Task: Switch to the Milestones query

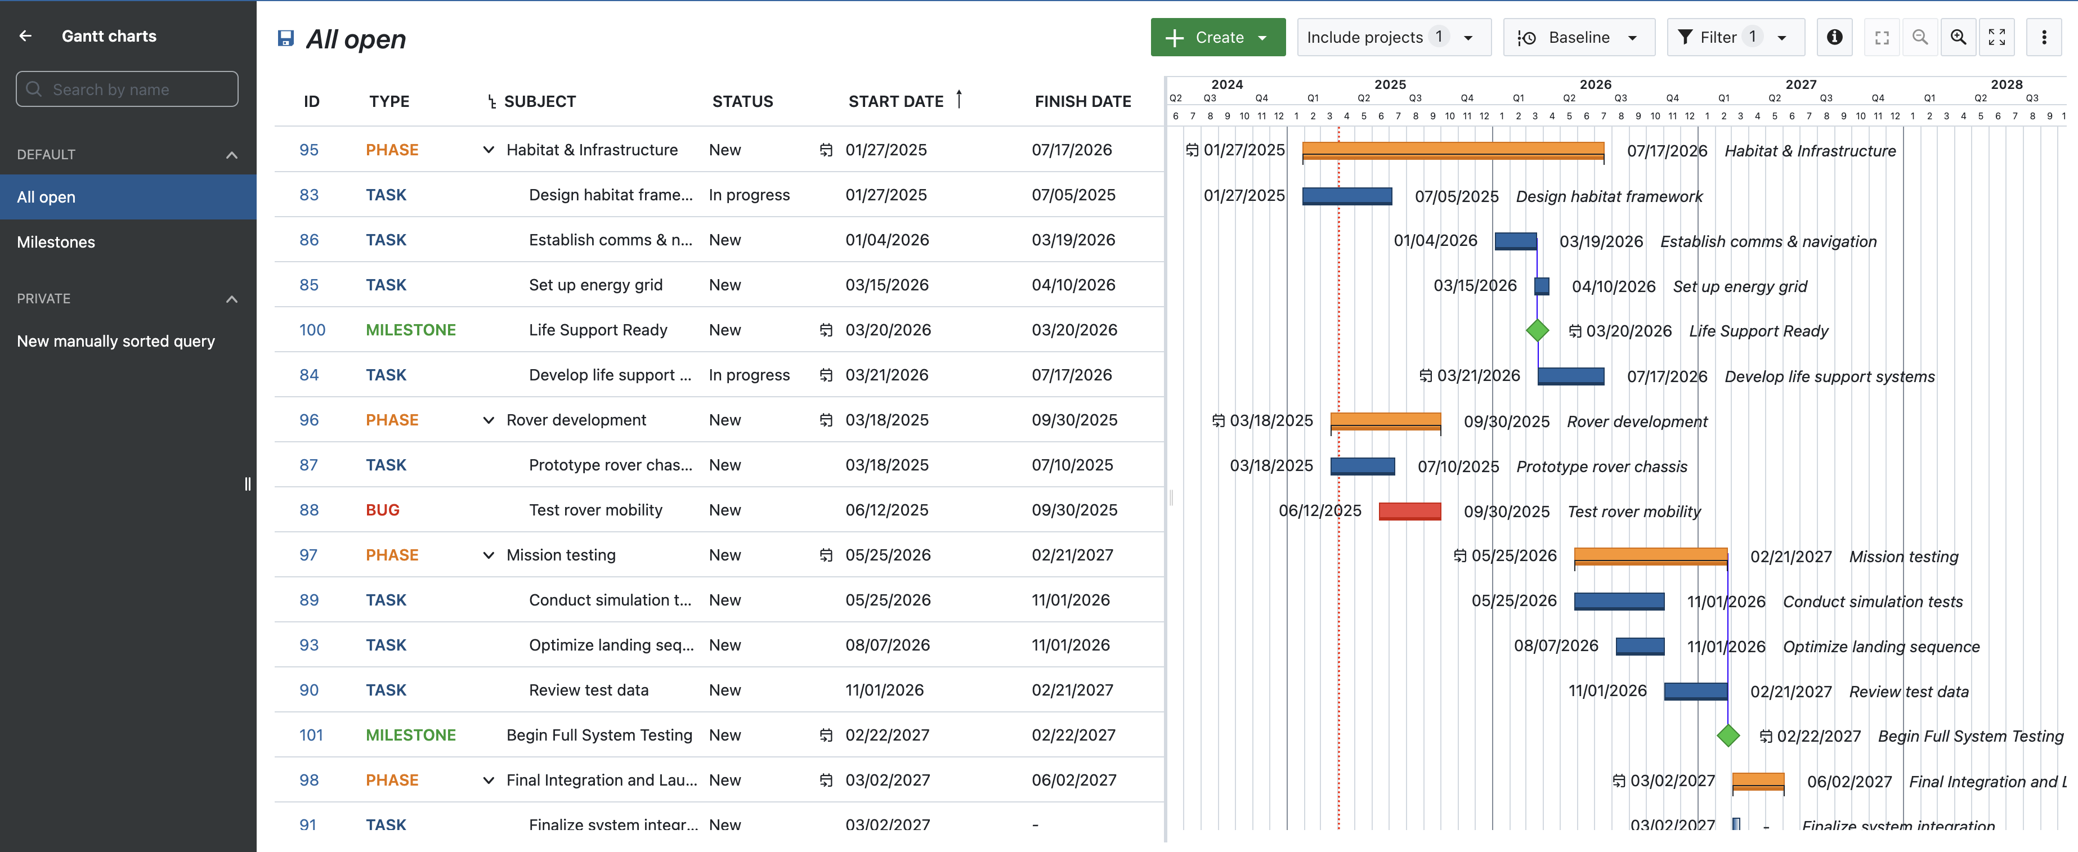Action: tap(56, 241)
